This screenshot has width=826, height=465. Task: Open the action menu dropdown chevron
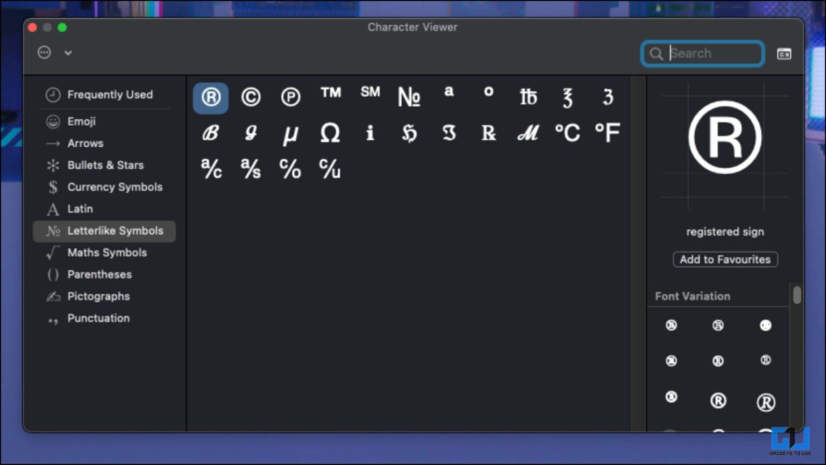[68, 53]
